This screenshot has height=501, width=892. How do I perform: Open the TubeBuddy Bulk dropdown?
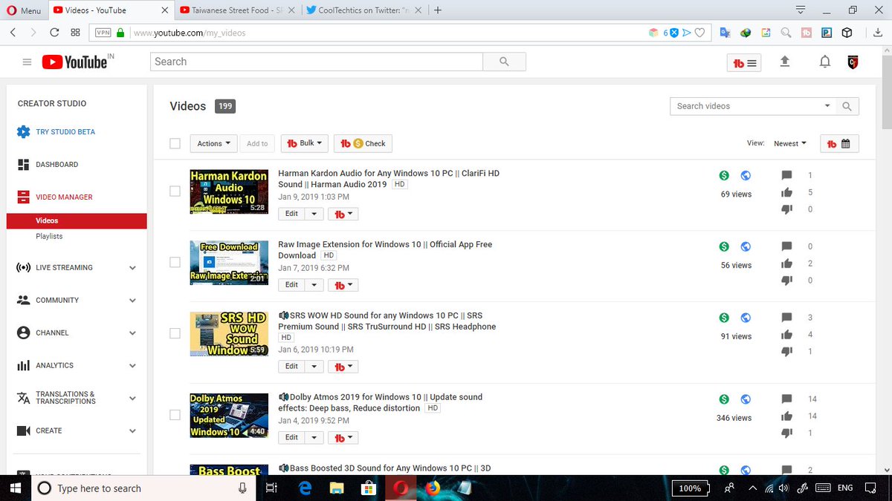coord(304,143)
